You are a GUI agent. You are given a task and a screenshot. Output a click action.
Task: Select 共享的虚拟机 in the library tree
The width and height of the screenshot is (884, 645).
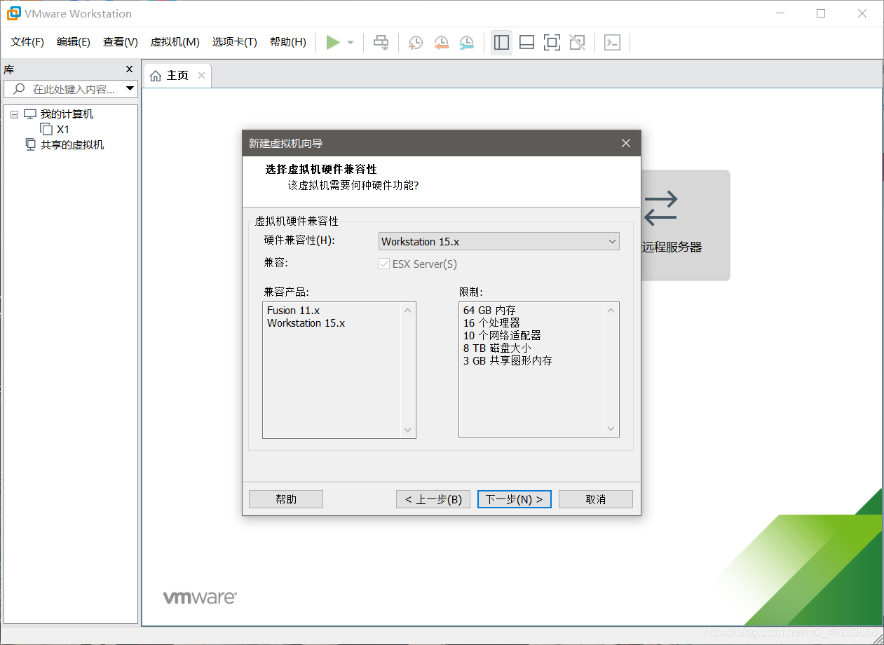pos(72,145)
